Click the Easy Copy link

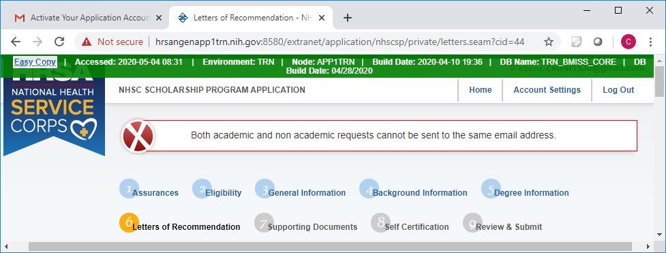coord(35,62)
